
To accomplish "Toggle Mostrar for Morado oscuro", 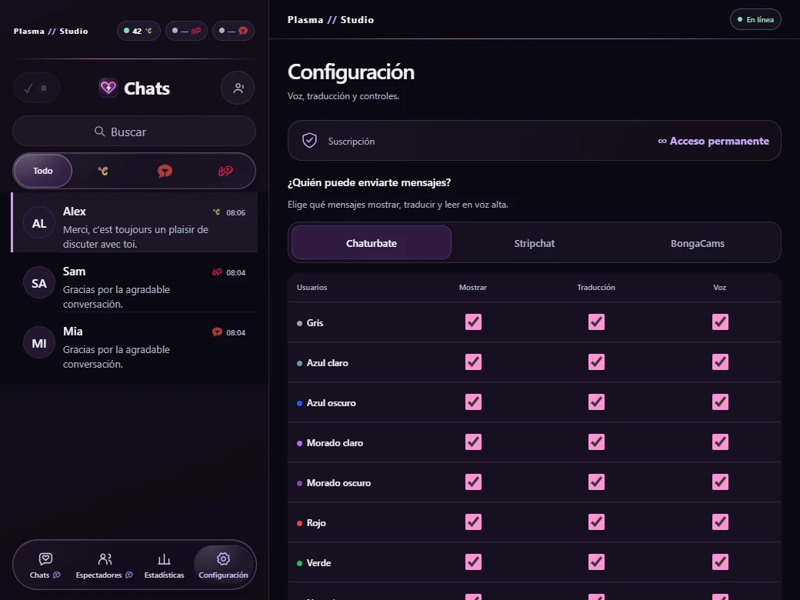I will point(473,482).
